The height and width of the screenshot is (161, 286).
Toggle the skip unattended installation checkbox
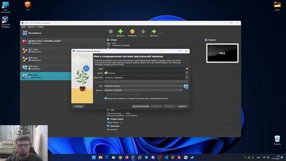[105, 94]
